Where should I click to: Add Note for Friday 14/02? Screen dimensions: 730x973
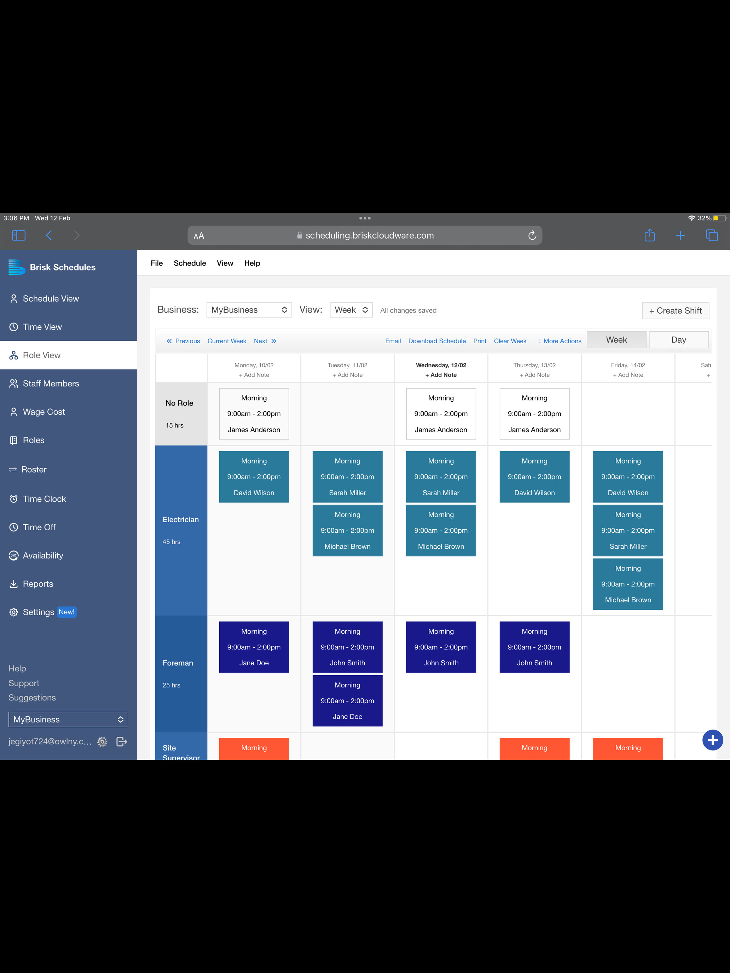[x=628, y=375]
